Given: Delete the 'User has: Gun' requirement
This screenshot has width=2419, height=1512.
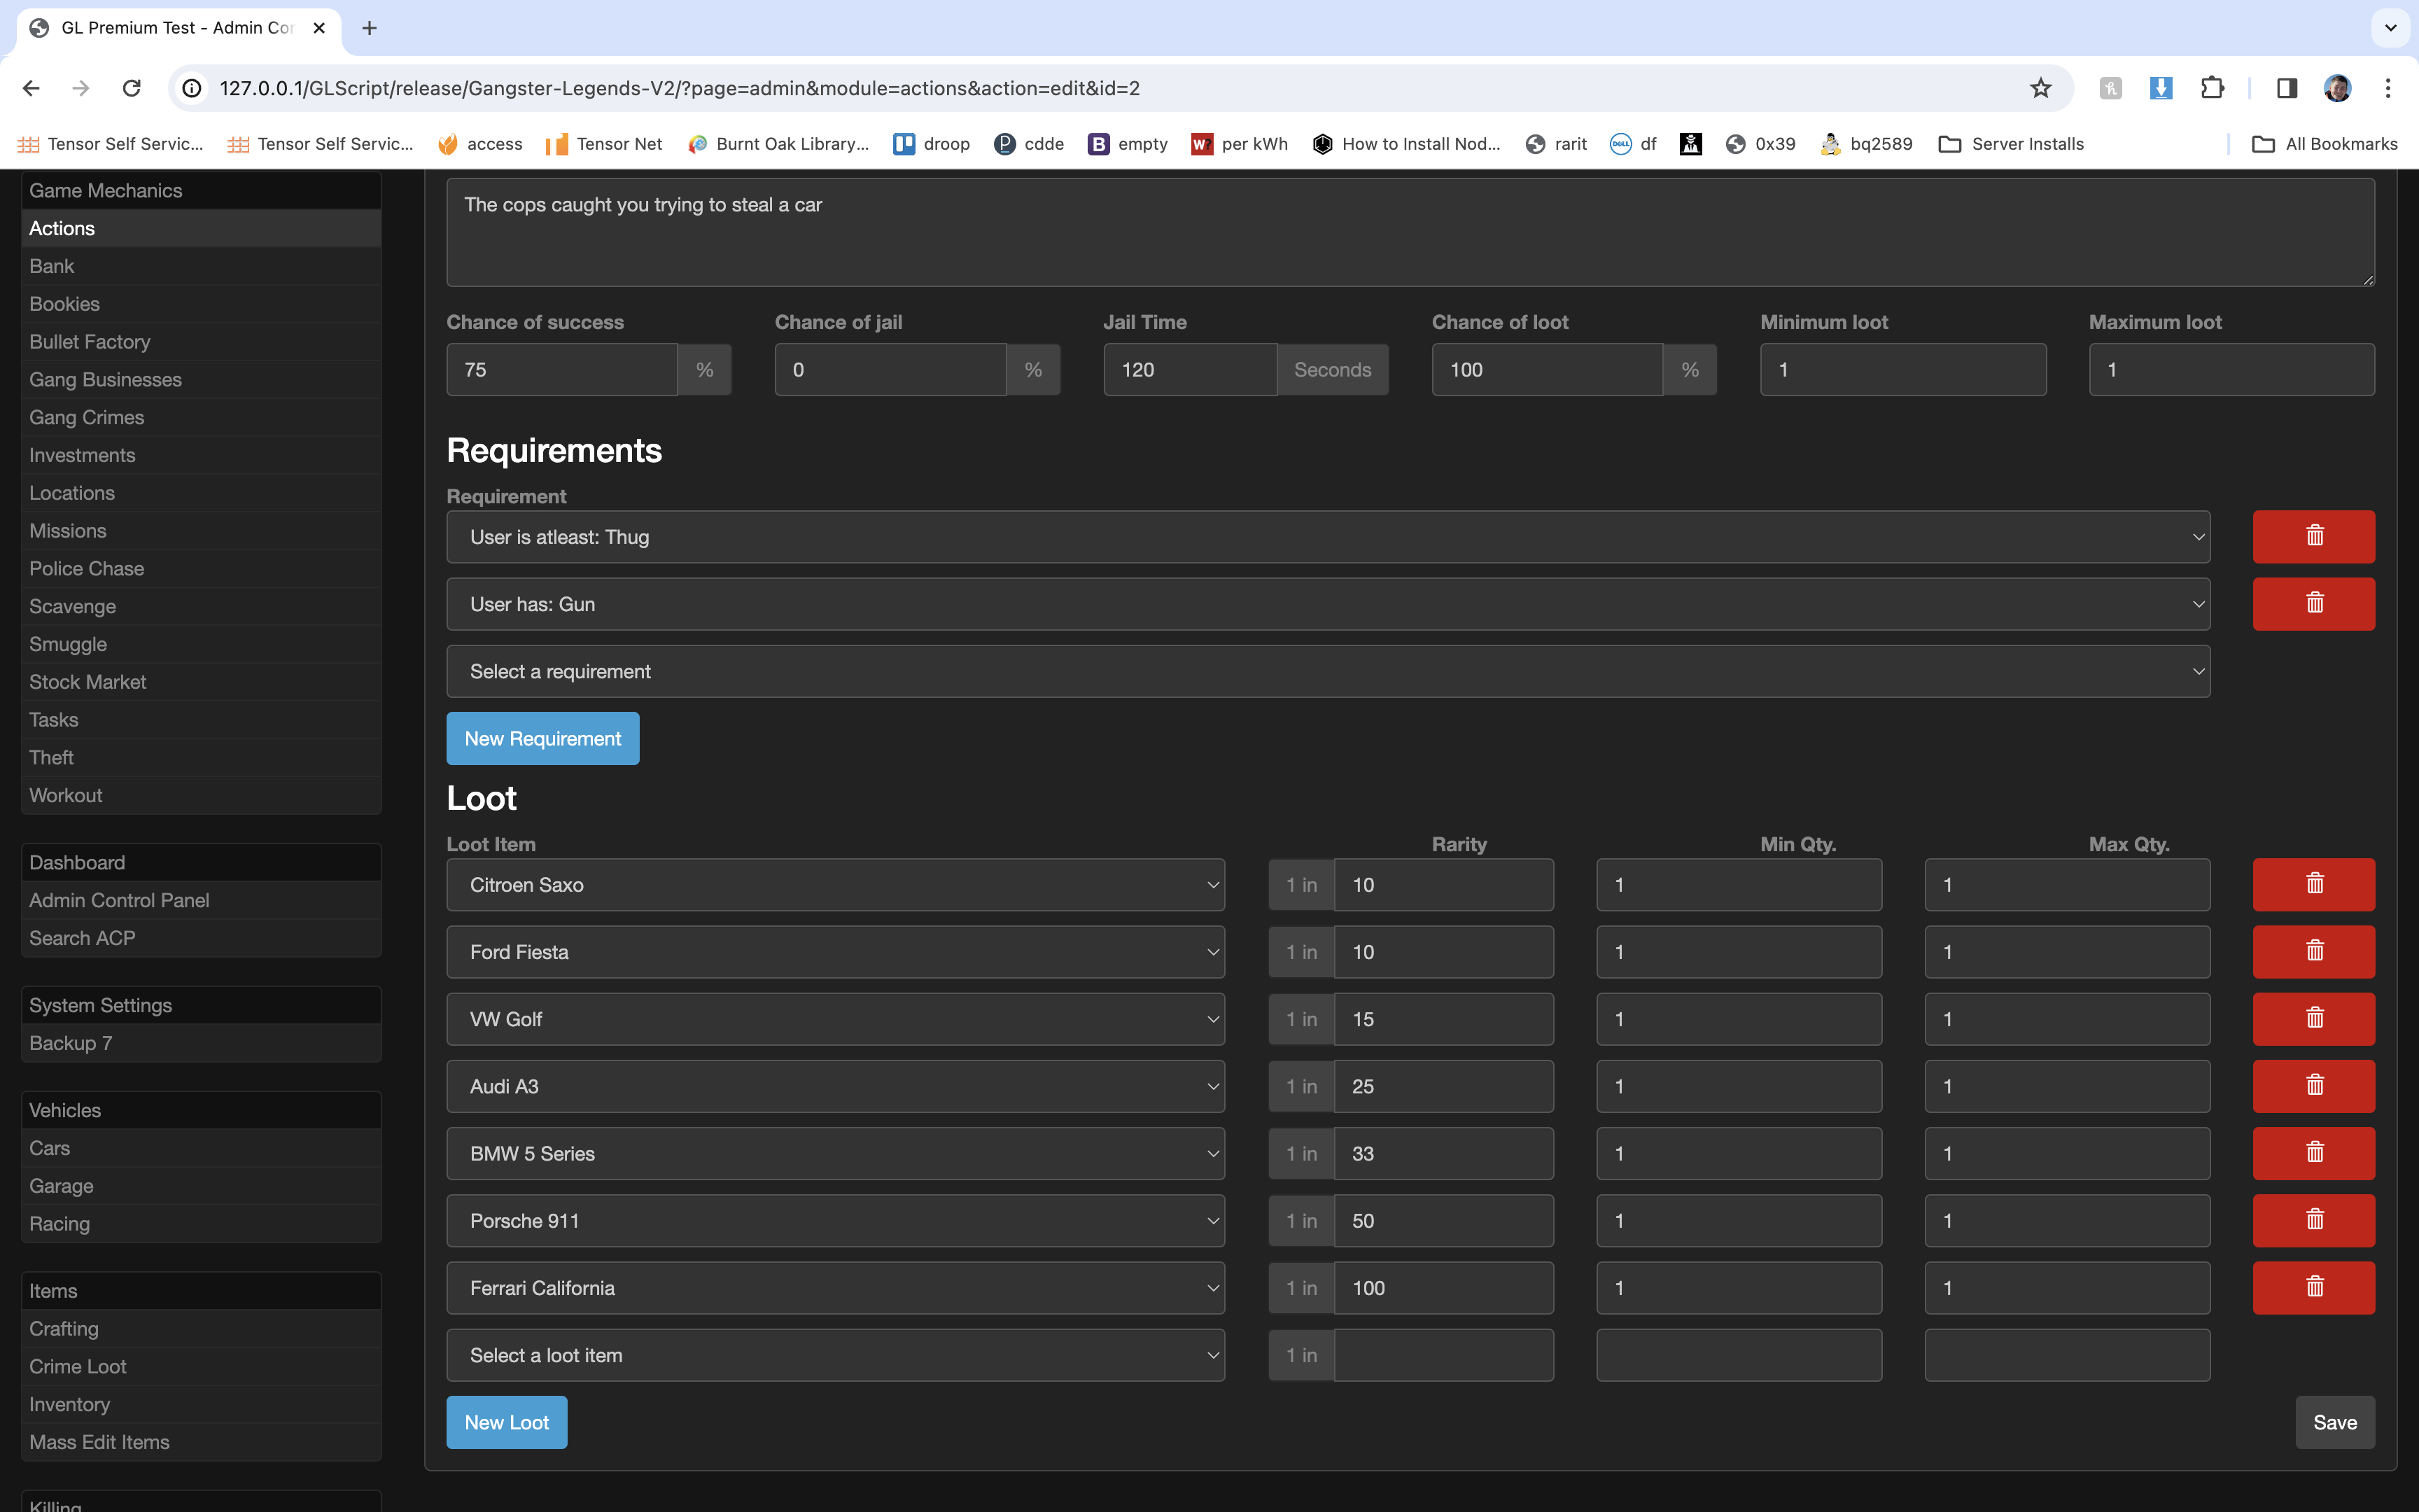Looking at the screenshot, I should coord(2313,604).
